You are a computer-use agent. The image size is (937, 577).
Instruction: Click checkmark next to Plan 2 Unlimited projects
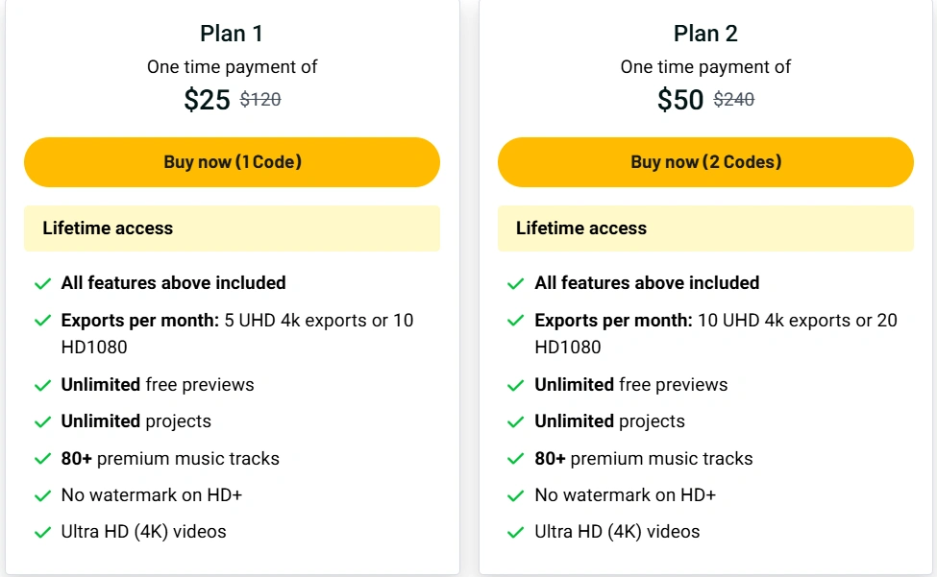516,421
